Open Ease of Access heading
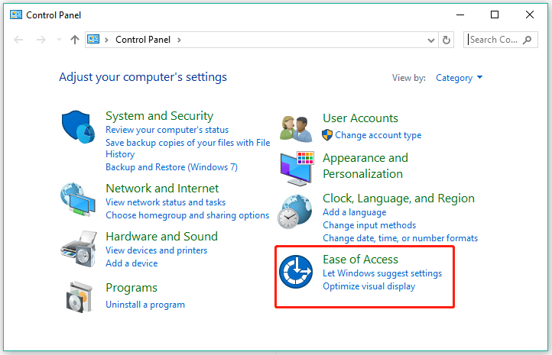 tap(360, 260)
